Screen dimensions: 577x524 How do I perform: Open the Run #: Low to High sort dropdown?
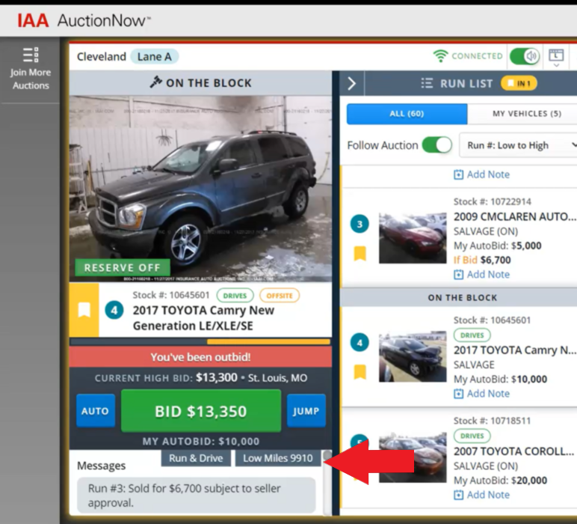point(518,145)
